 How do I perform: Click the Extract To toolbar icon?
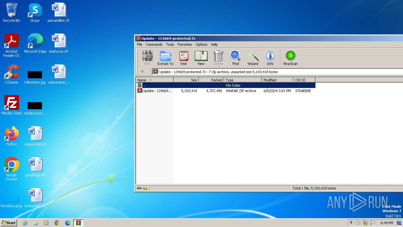pos(165,58)
